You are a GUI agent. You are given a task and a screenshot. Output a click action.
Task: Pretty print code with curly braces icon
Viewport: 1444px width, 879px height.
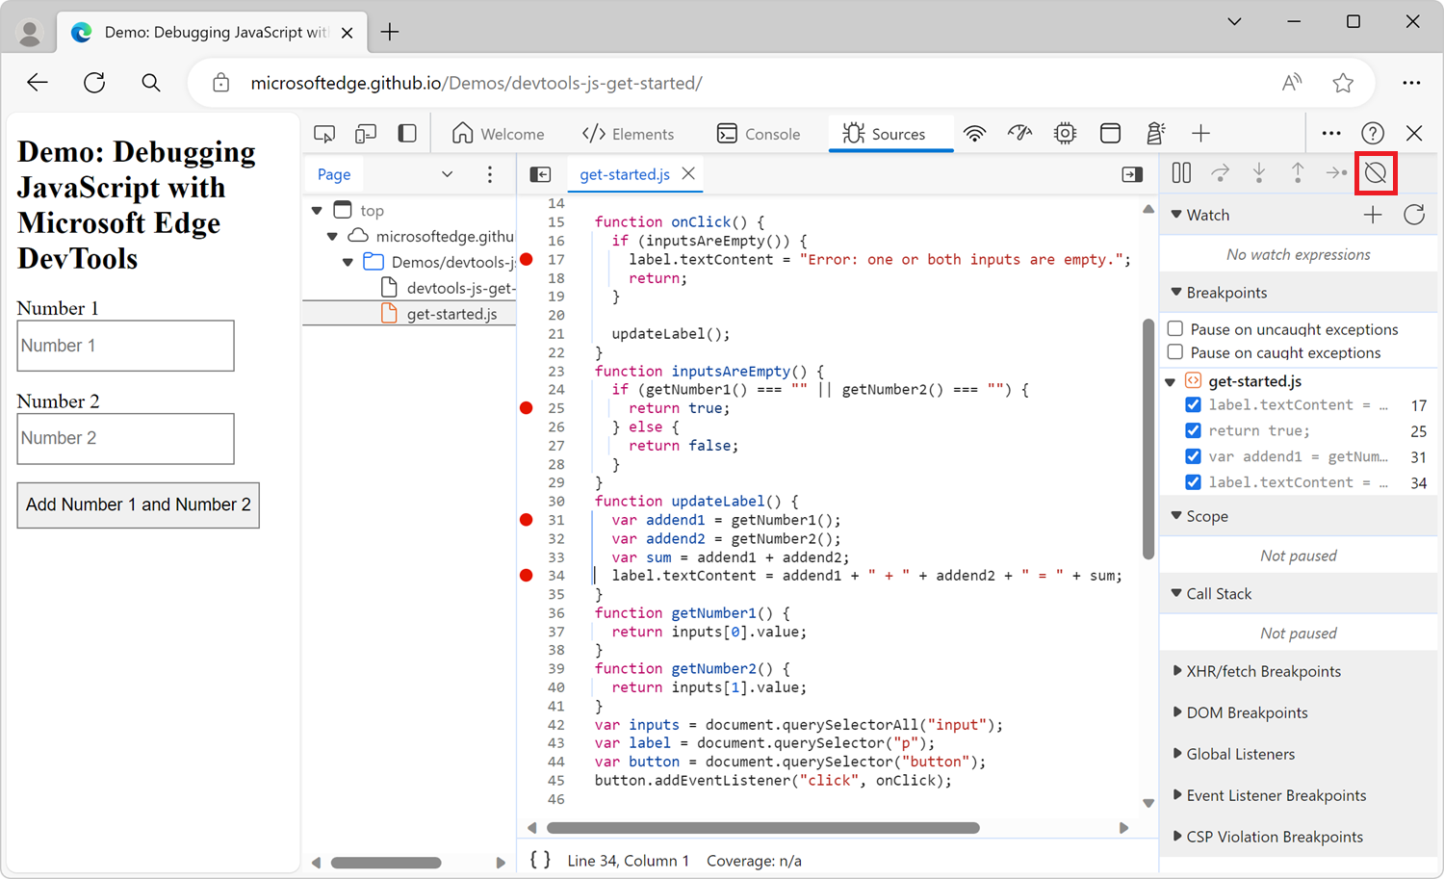(540, 860)
